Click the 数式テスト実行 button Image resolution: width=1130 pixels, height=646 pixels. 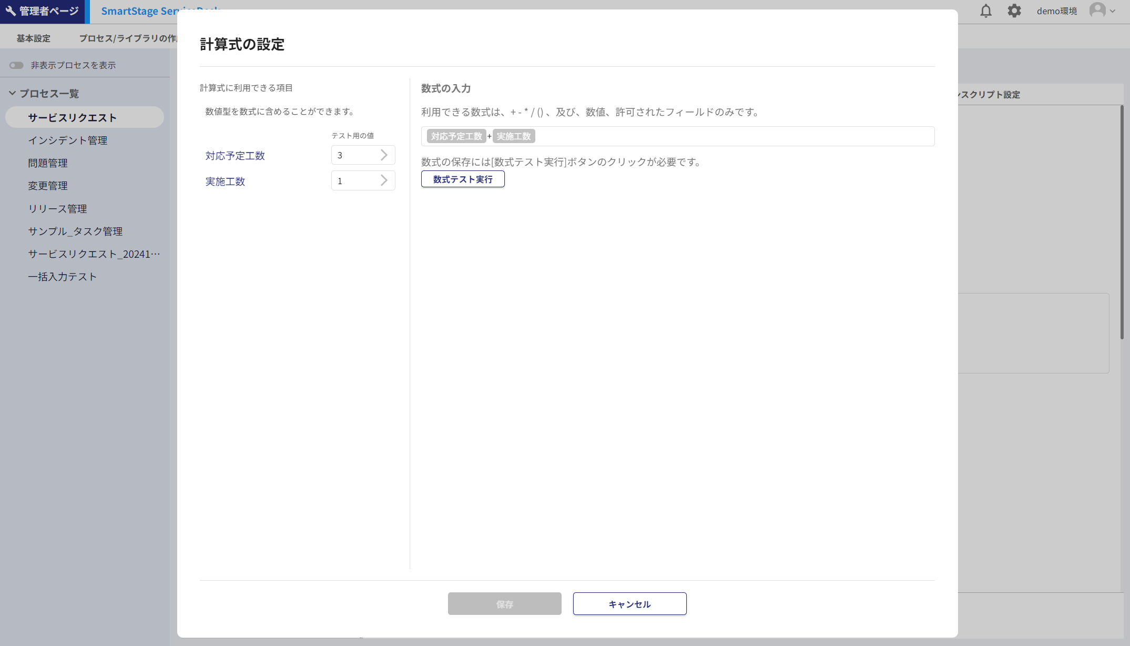(x=463, y=179)
